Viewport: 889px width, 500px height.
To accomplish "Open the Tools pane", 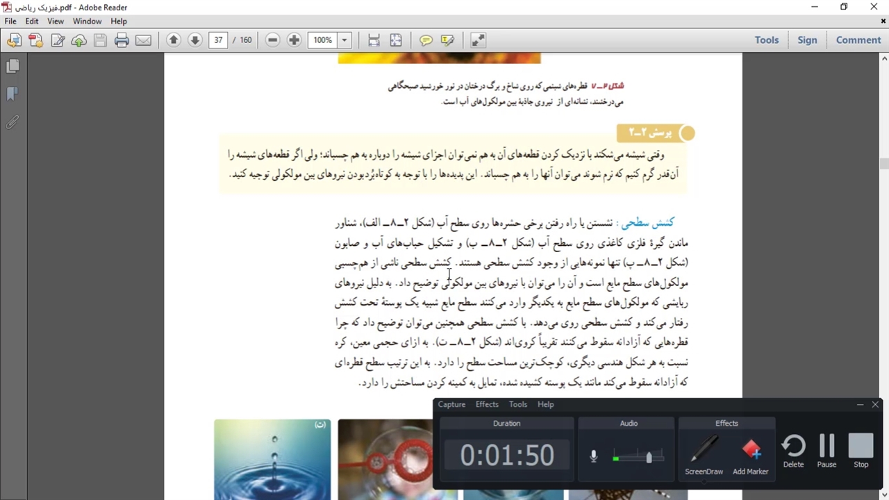I will coord(767,40).
